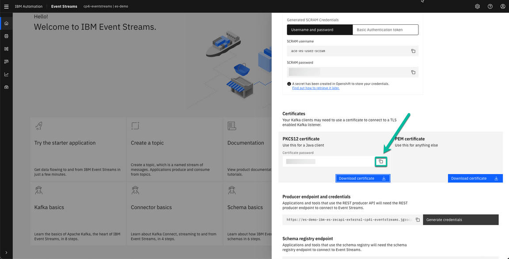Copy the PKCS12 certificate password

coord(381,161)
